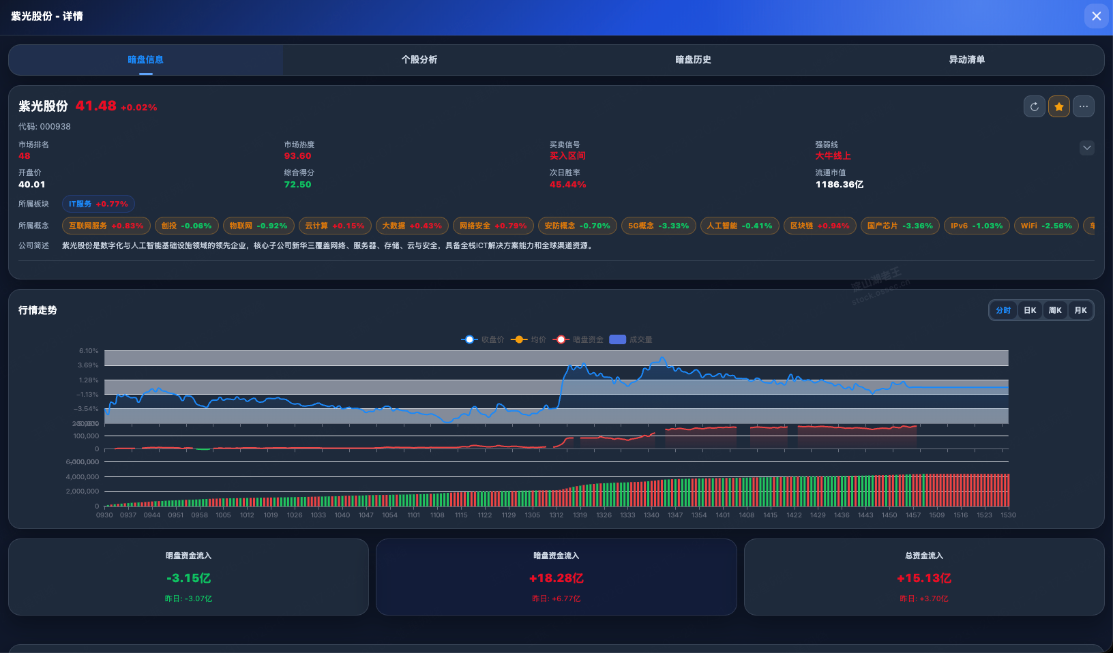Click the 强弱线 value 大牛线上

click(833, 156)
